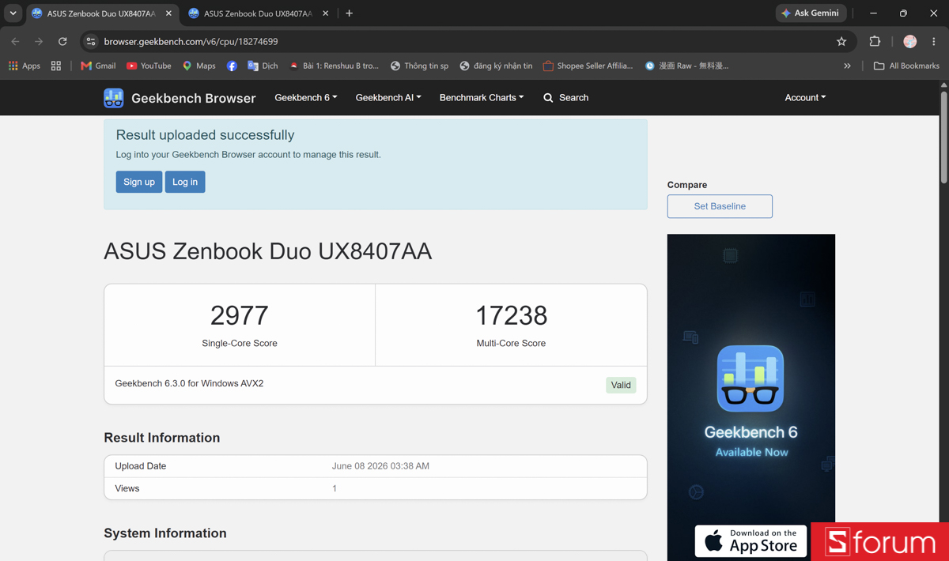Open the tab search dropdown arrow
The image size is (949, 561).
(x=13, y=13)
